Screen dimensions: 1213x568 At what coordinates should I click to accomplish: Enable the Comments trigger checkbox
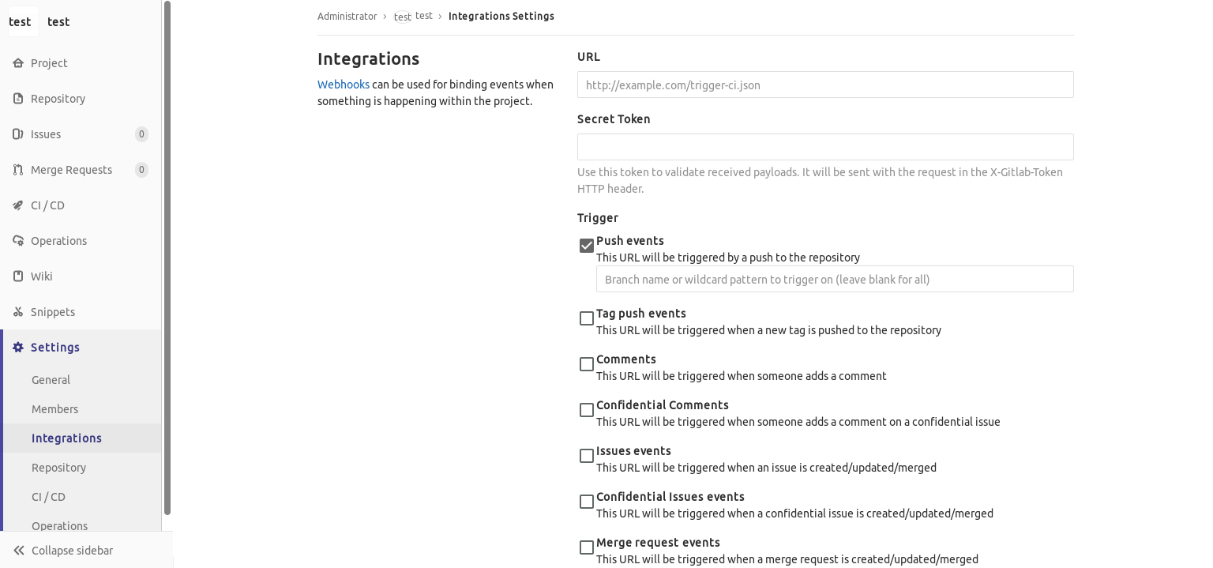coord(587,364)
